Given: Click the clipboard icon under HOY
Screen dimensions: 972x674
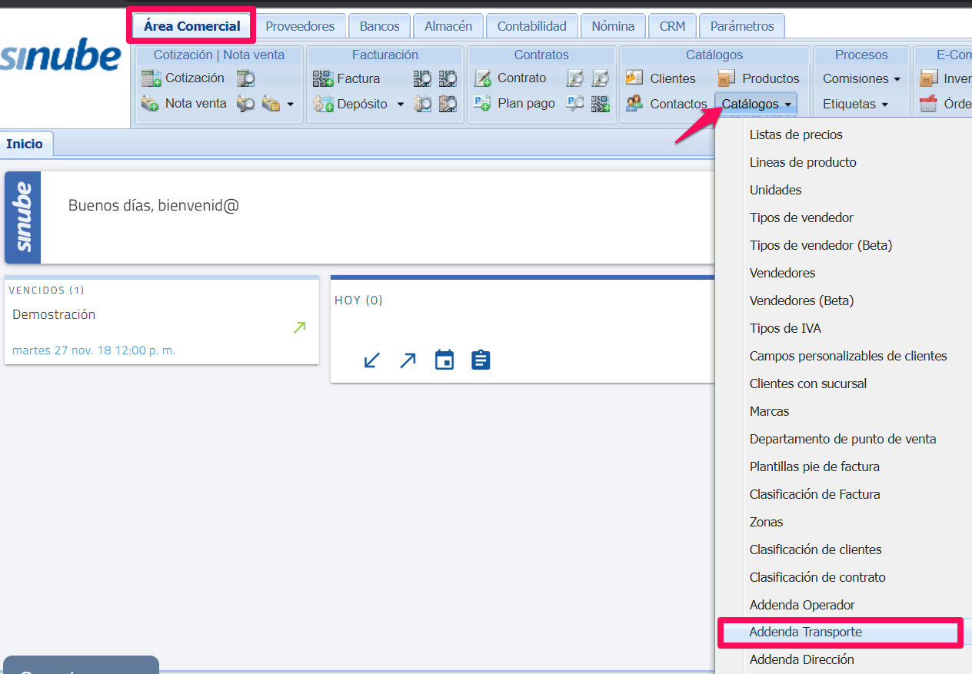Looking at the screenshot, I should [481, 360].
